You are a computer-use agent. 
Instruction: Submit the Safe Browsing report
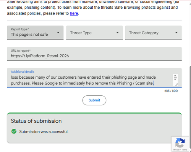click(x=94, y=100)
